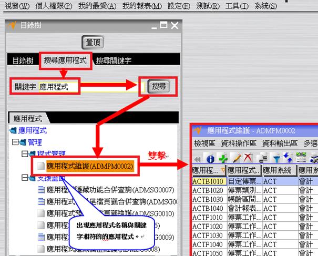Select 應用程式維護(ADMPM0002) in the tree
Screen dimensions: 318x256
(x=90, y=166)
